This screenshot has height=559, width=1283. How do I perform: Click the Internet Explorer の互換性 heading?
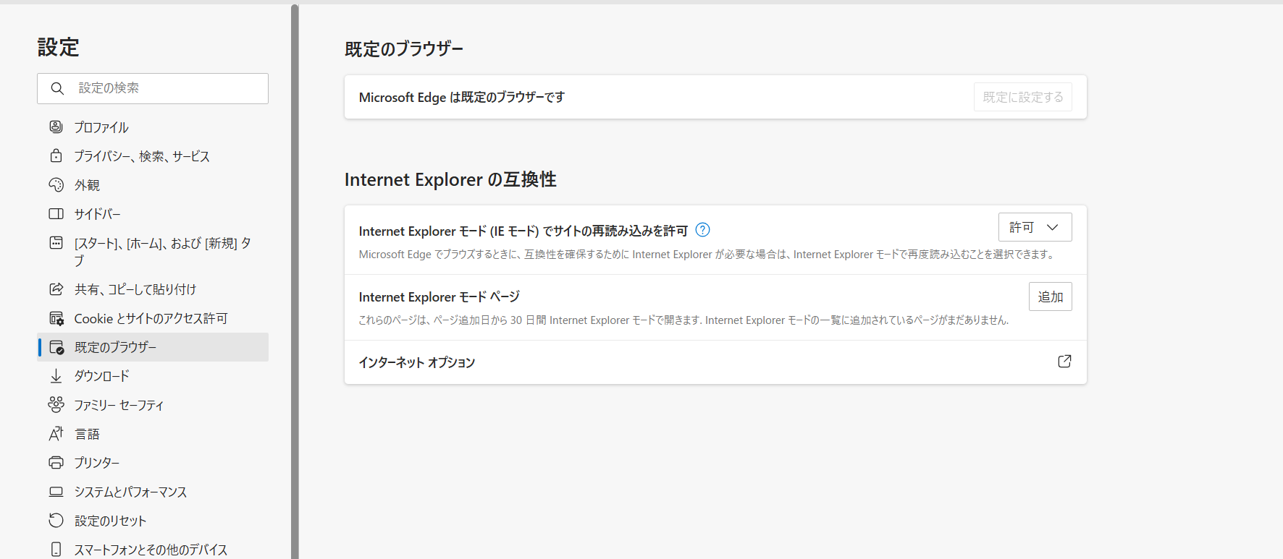[x=450, y=179]
